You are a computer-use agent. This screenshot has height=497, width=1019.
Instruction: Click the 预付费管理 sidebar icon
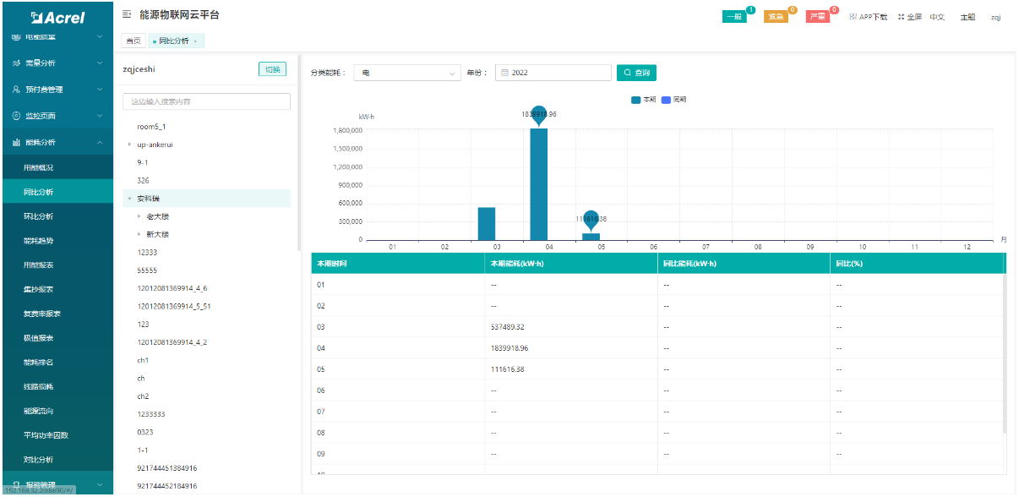click(x=16, y=90)
